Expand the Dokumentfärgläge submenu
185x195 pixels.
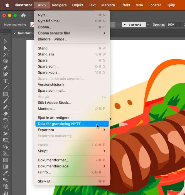tap(72, 166)
